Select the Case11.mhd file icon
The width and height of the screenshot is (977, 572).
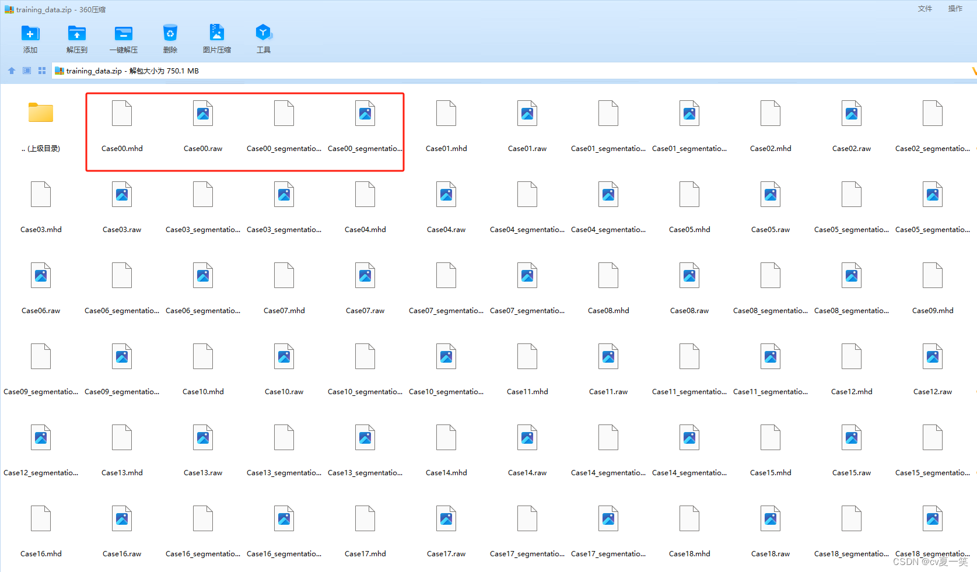[x=527, y=356]
